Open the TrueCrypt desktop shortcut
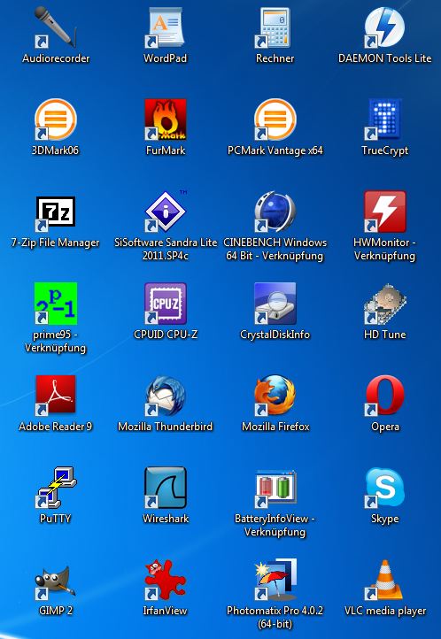 pos(384,119)
